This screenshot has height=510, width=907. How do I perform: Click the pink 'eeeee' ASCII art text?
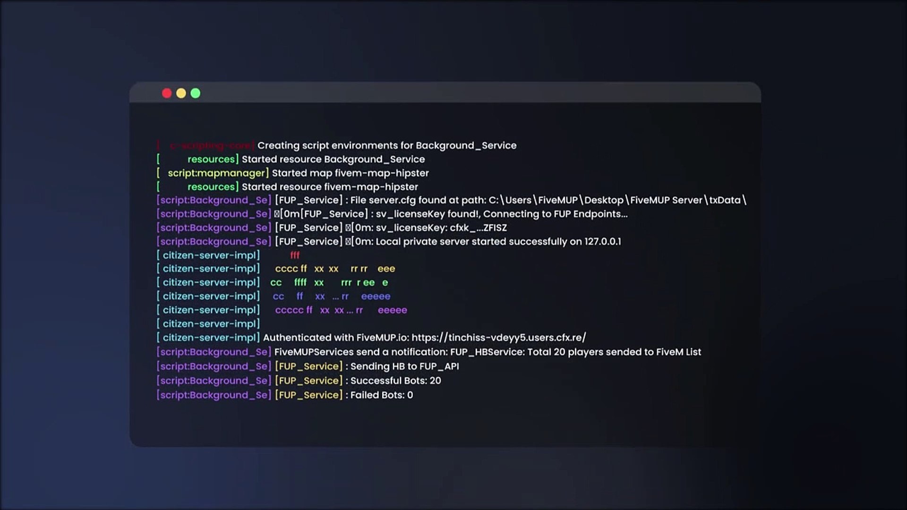pos(392,310)
